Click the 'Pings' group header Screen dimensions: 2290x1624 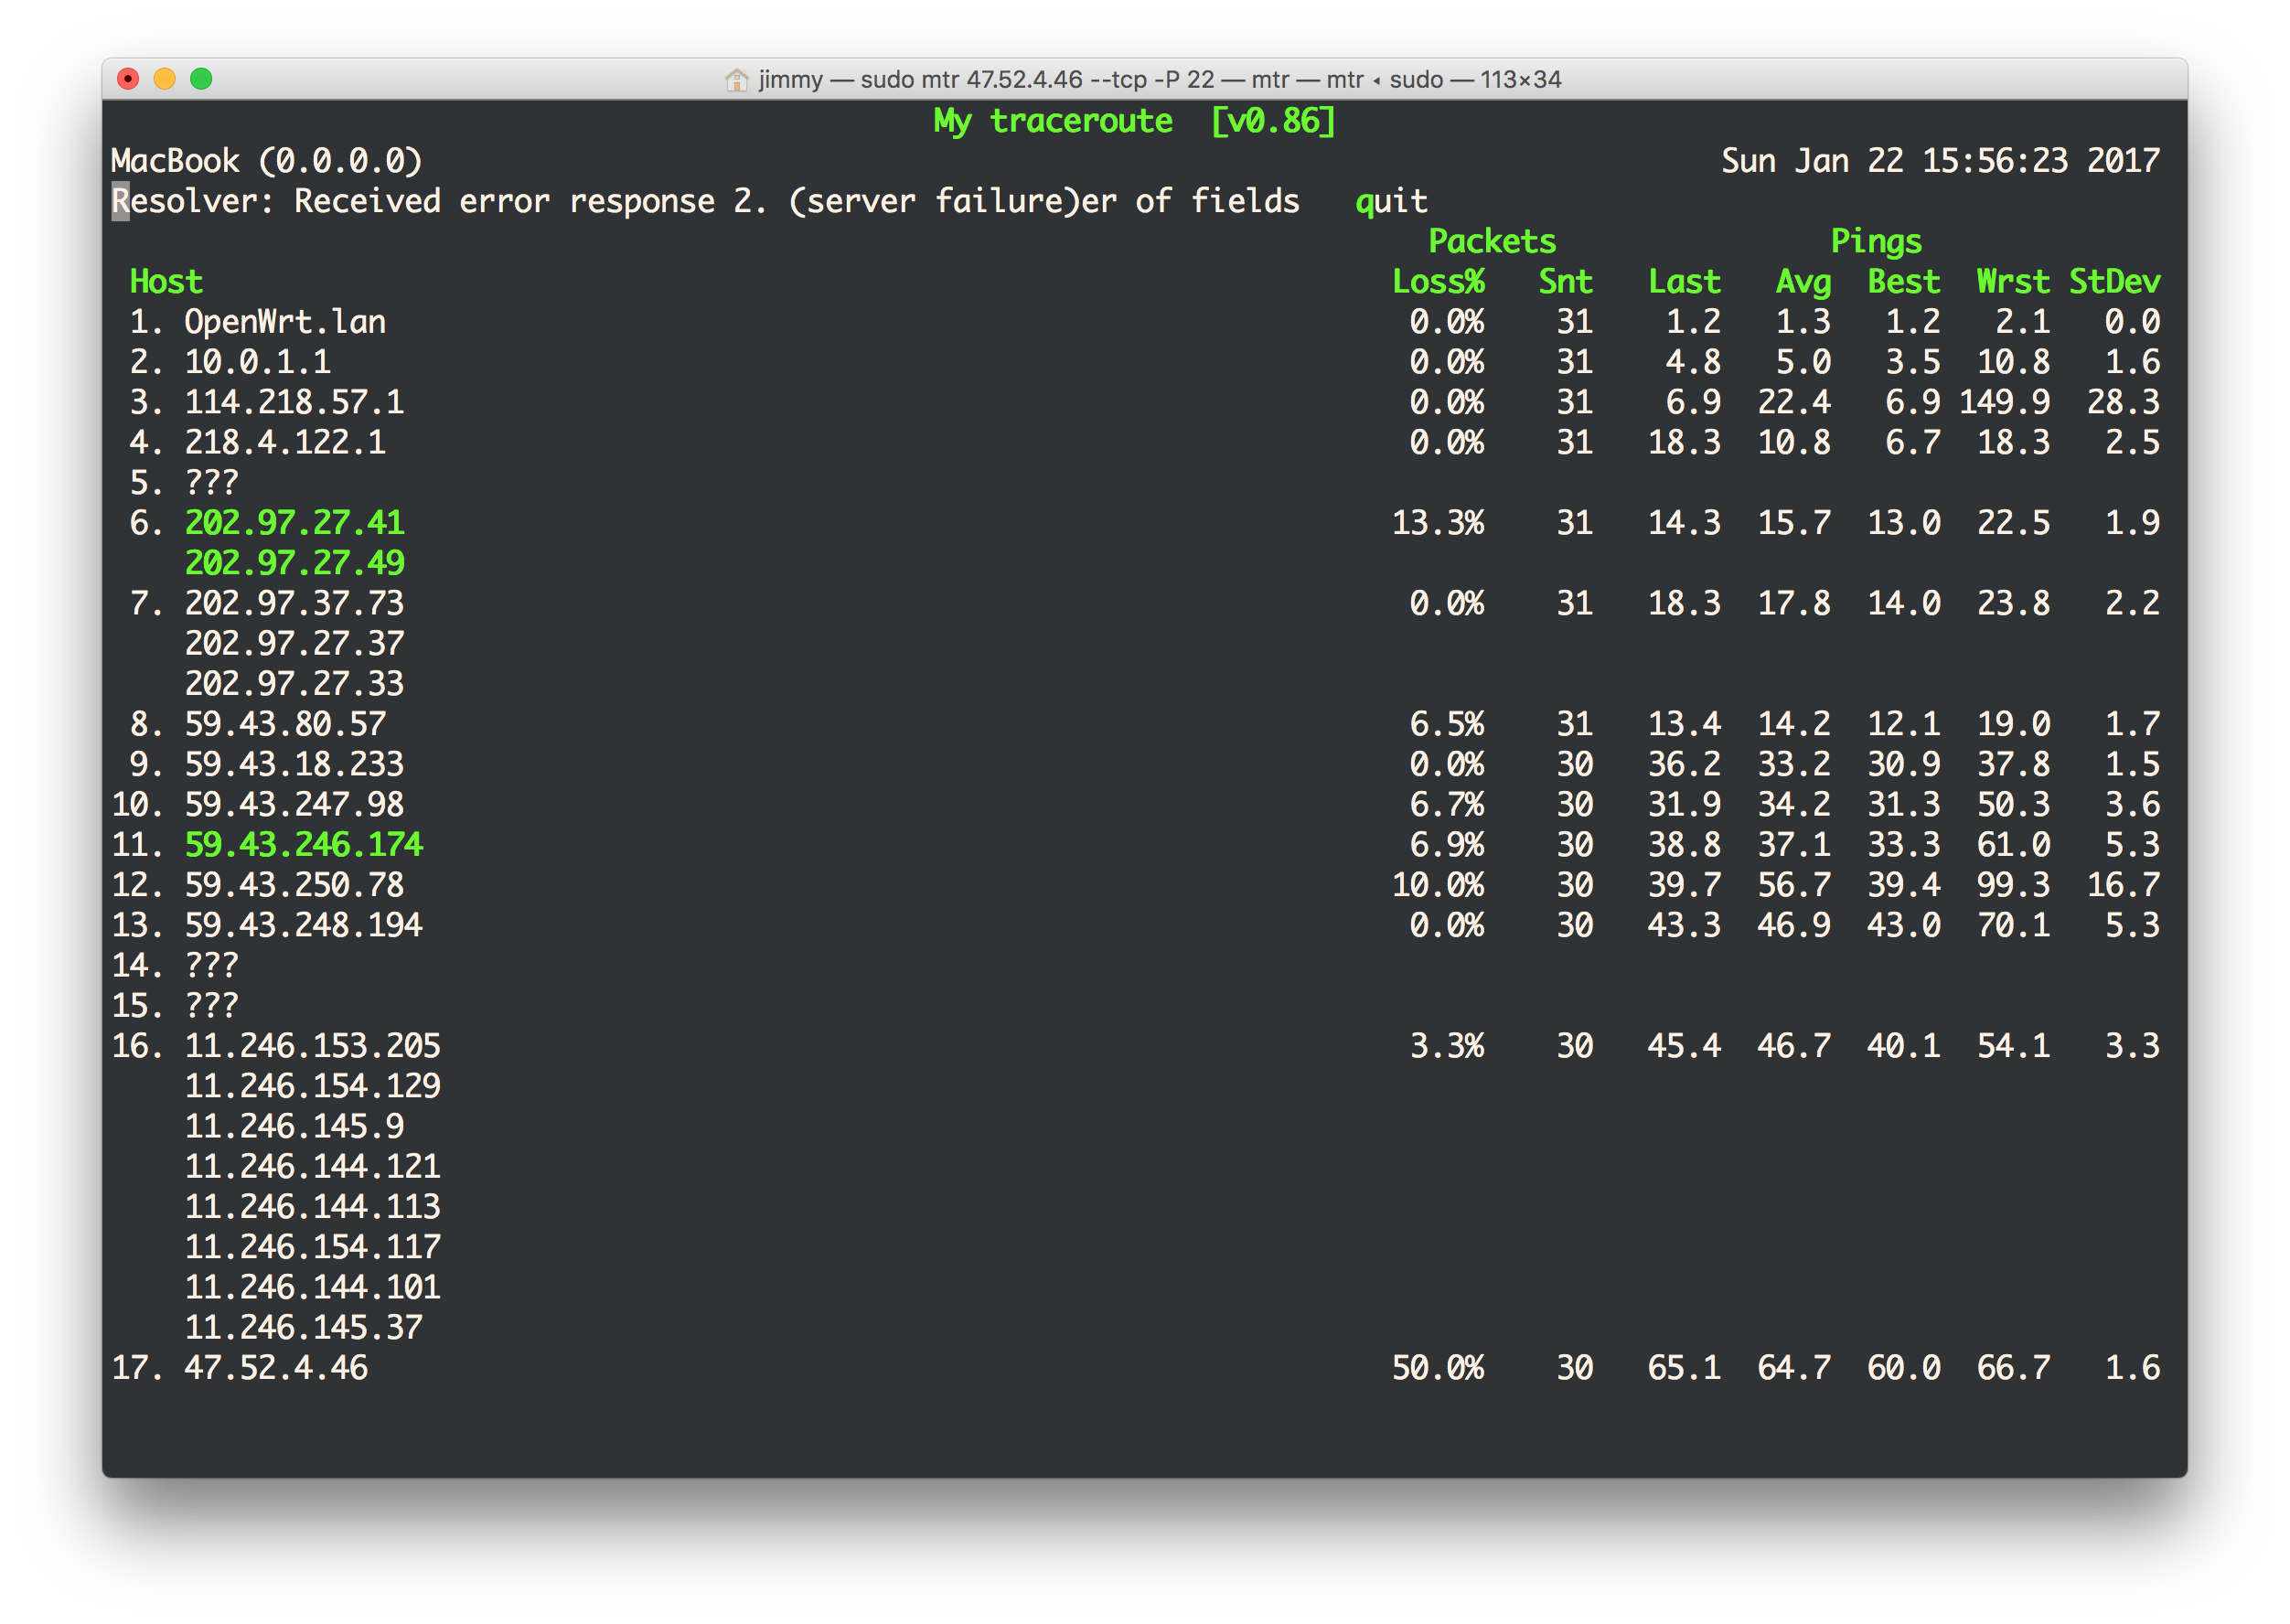[x=1876, y=242]
